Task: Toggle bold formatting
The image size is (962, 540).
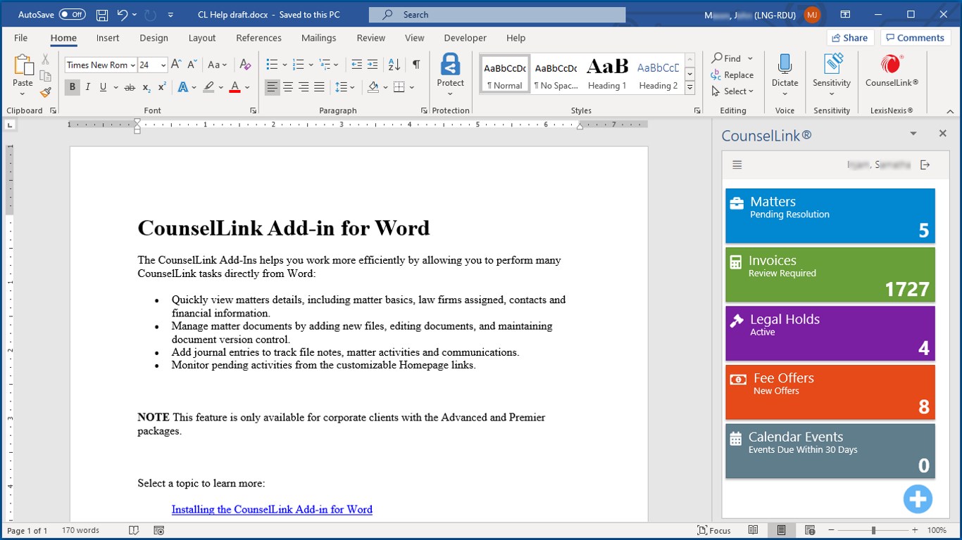Action: coord(72,87)
